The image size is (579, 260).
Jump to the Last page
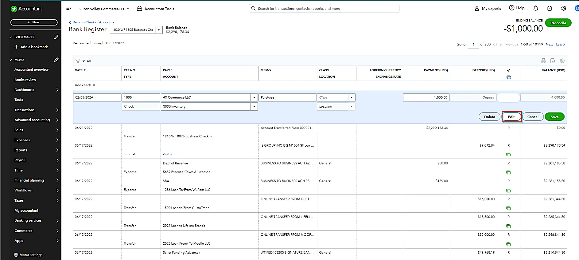point(560,45)
